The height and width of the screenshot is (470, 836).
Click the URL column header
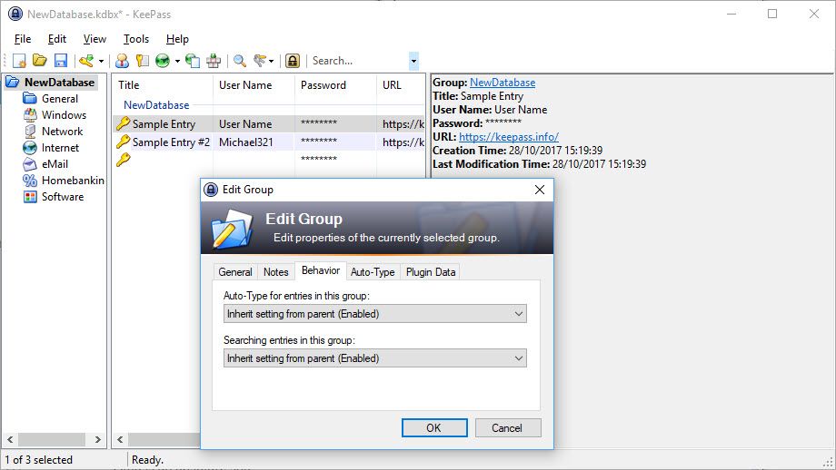[401, 85]
